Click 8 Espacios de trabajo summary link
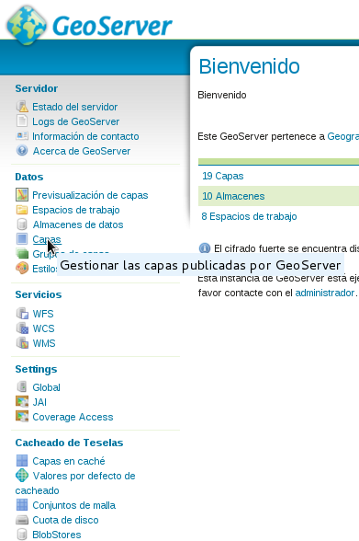Viewport: 359px width, 541px height. tap(249, 216)
